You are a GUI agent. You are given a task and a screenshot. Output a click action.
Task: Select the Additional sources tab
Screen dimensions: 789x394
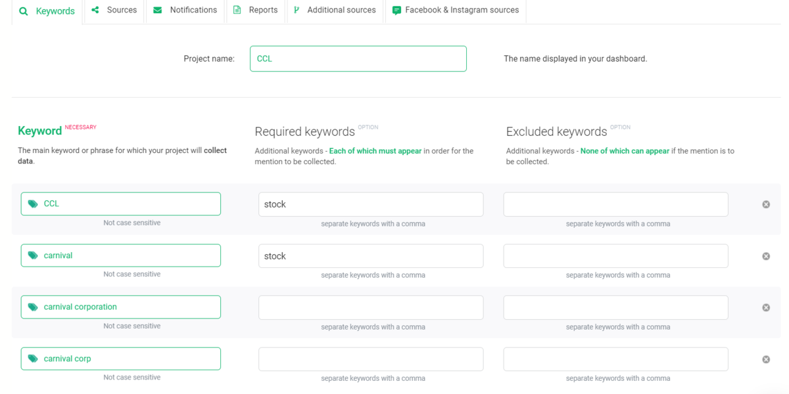pos(335,11)
